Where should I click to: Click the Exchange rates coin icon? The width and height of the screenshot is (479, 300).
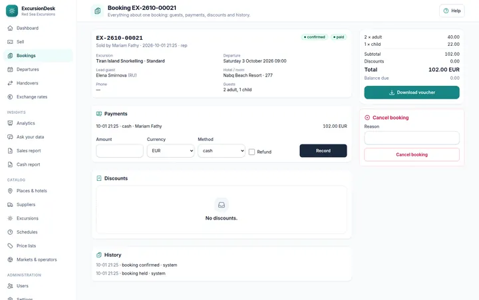tap(10, 97)
